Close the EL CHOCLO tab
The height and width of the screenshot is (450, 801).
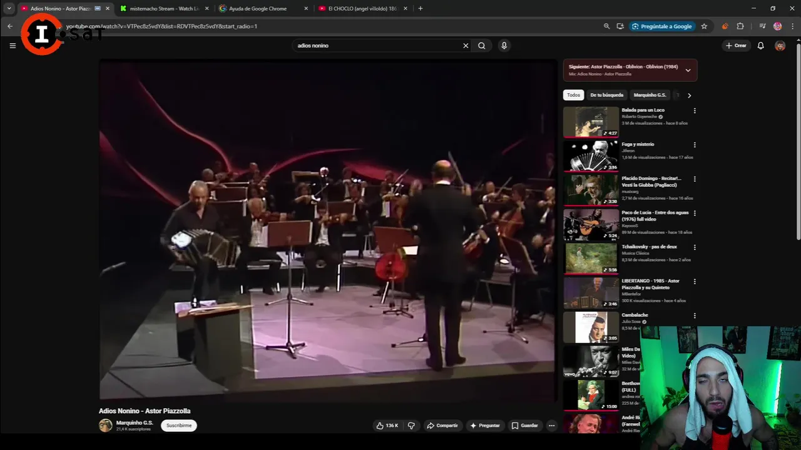tap(406, 9)
